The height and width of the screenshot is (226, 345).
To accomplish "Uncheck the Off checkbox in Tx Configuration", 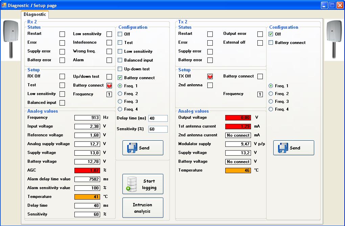I will [x=271, y=34].
